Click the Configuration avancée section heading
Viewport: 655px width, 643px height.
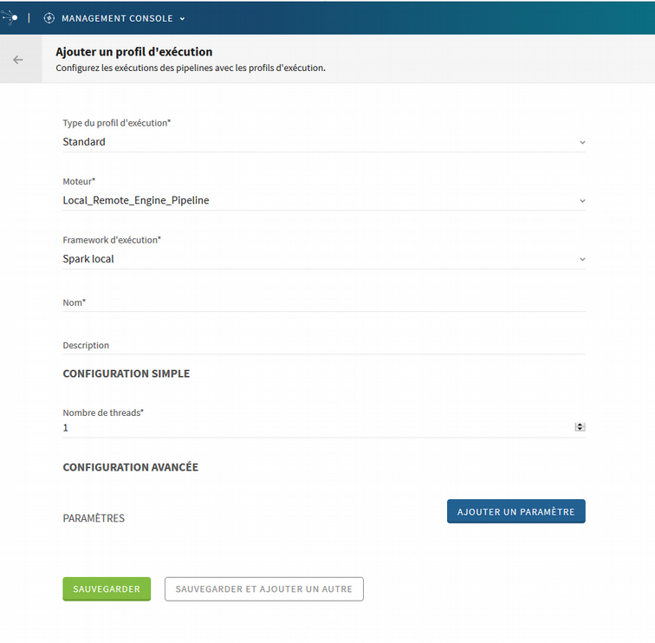(x=131, y=467)
